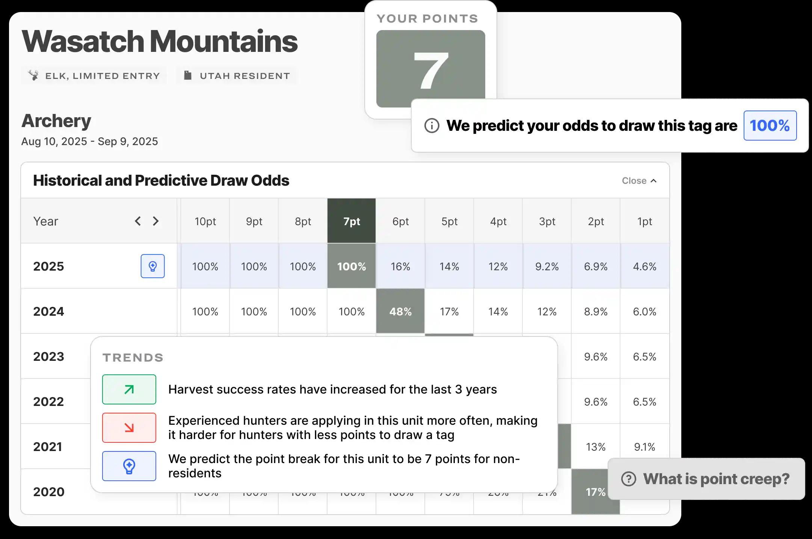The height and width of the screenshot is (539, 812).
Task: Click the lightbulb icon next to year 2025
Action: (x=152, y=266)
